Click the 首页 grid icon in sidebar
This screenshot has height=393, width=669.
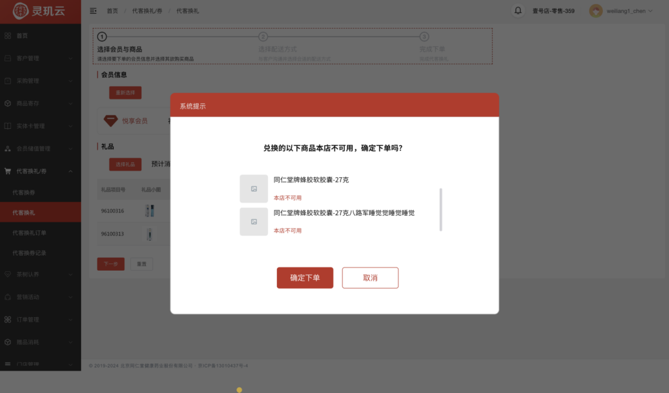pyautogui.click(x=8, y=36)
